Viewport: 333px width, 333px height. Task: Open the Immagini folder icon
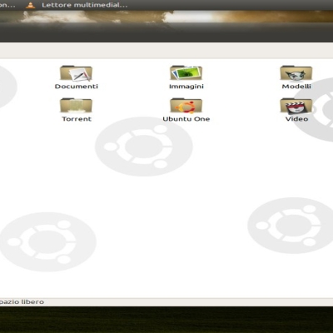[186, 73]
